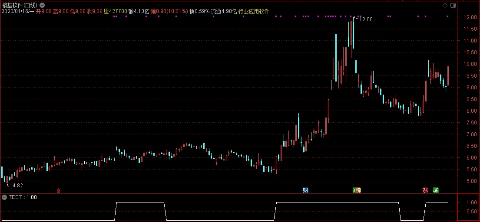Screen dimensions: 480x222
Task: Click the 4.82 low price label on chart
Action: (x=18, y=185)
